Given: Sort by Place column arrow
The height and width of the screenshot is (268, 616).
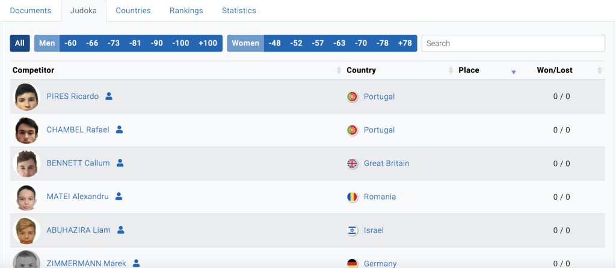Looking at the screenshot, I should [x=513, y=71].
